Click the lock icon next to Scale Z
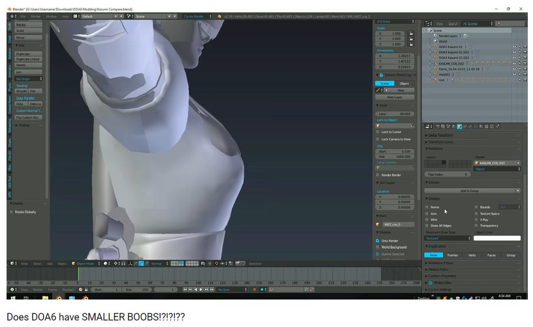Screen dimensions: 533x327 coord(411,44)
